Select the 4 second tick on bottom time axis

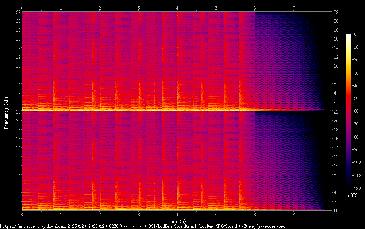click(x=177, y=214)
